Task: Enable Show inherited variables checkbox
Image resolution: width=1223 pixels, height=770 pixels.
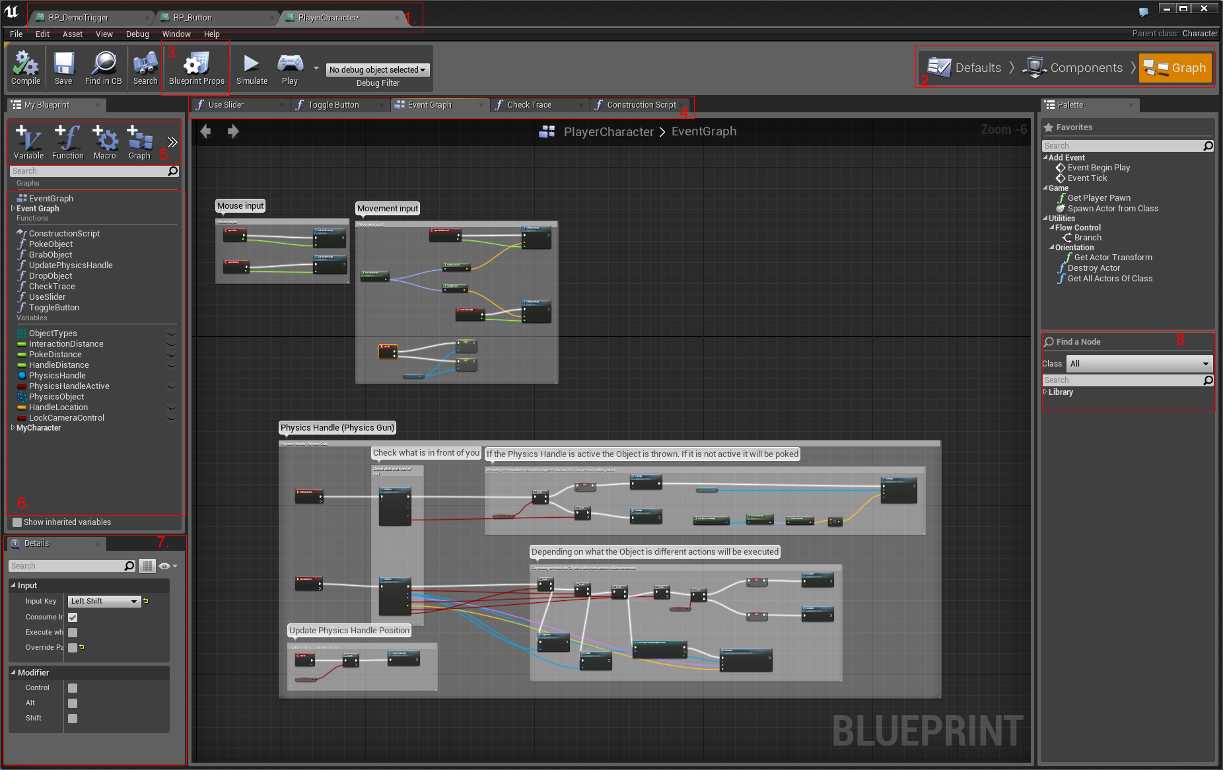Action: [x=17, y=522]
